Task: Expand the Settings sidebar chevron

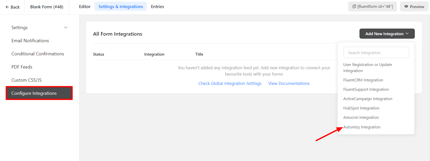Action: [x=66, y=28]
